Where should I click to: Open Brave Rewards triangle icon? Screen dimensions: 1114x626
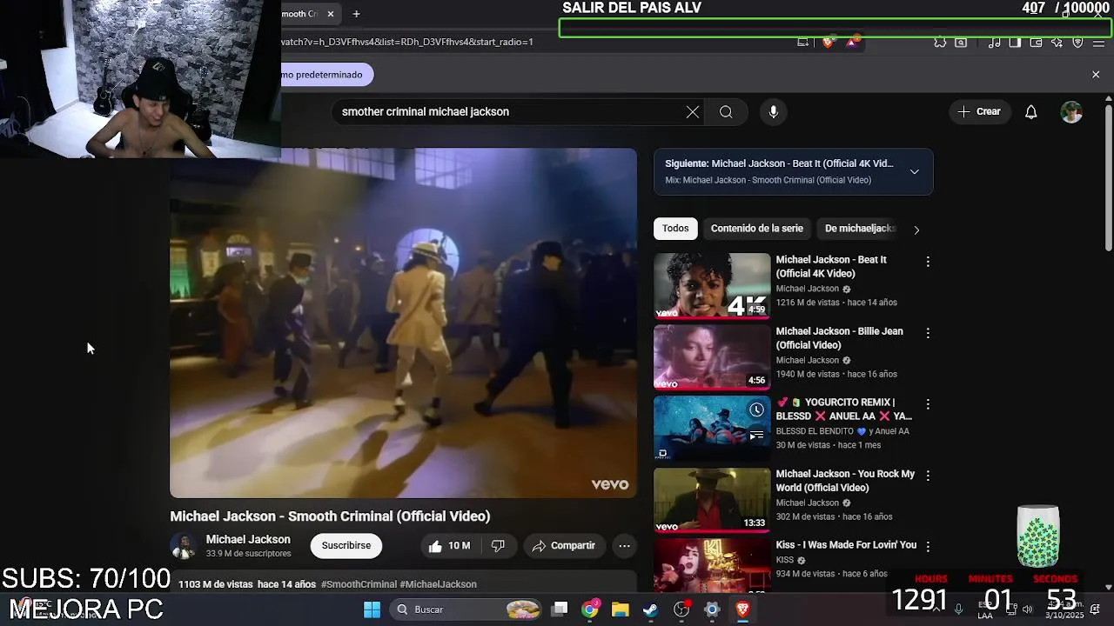pyautogui.click(x=852, y=42)
